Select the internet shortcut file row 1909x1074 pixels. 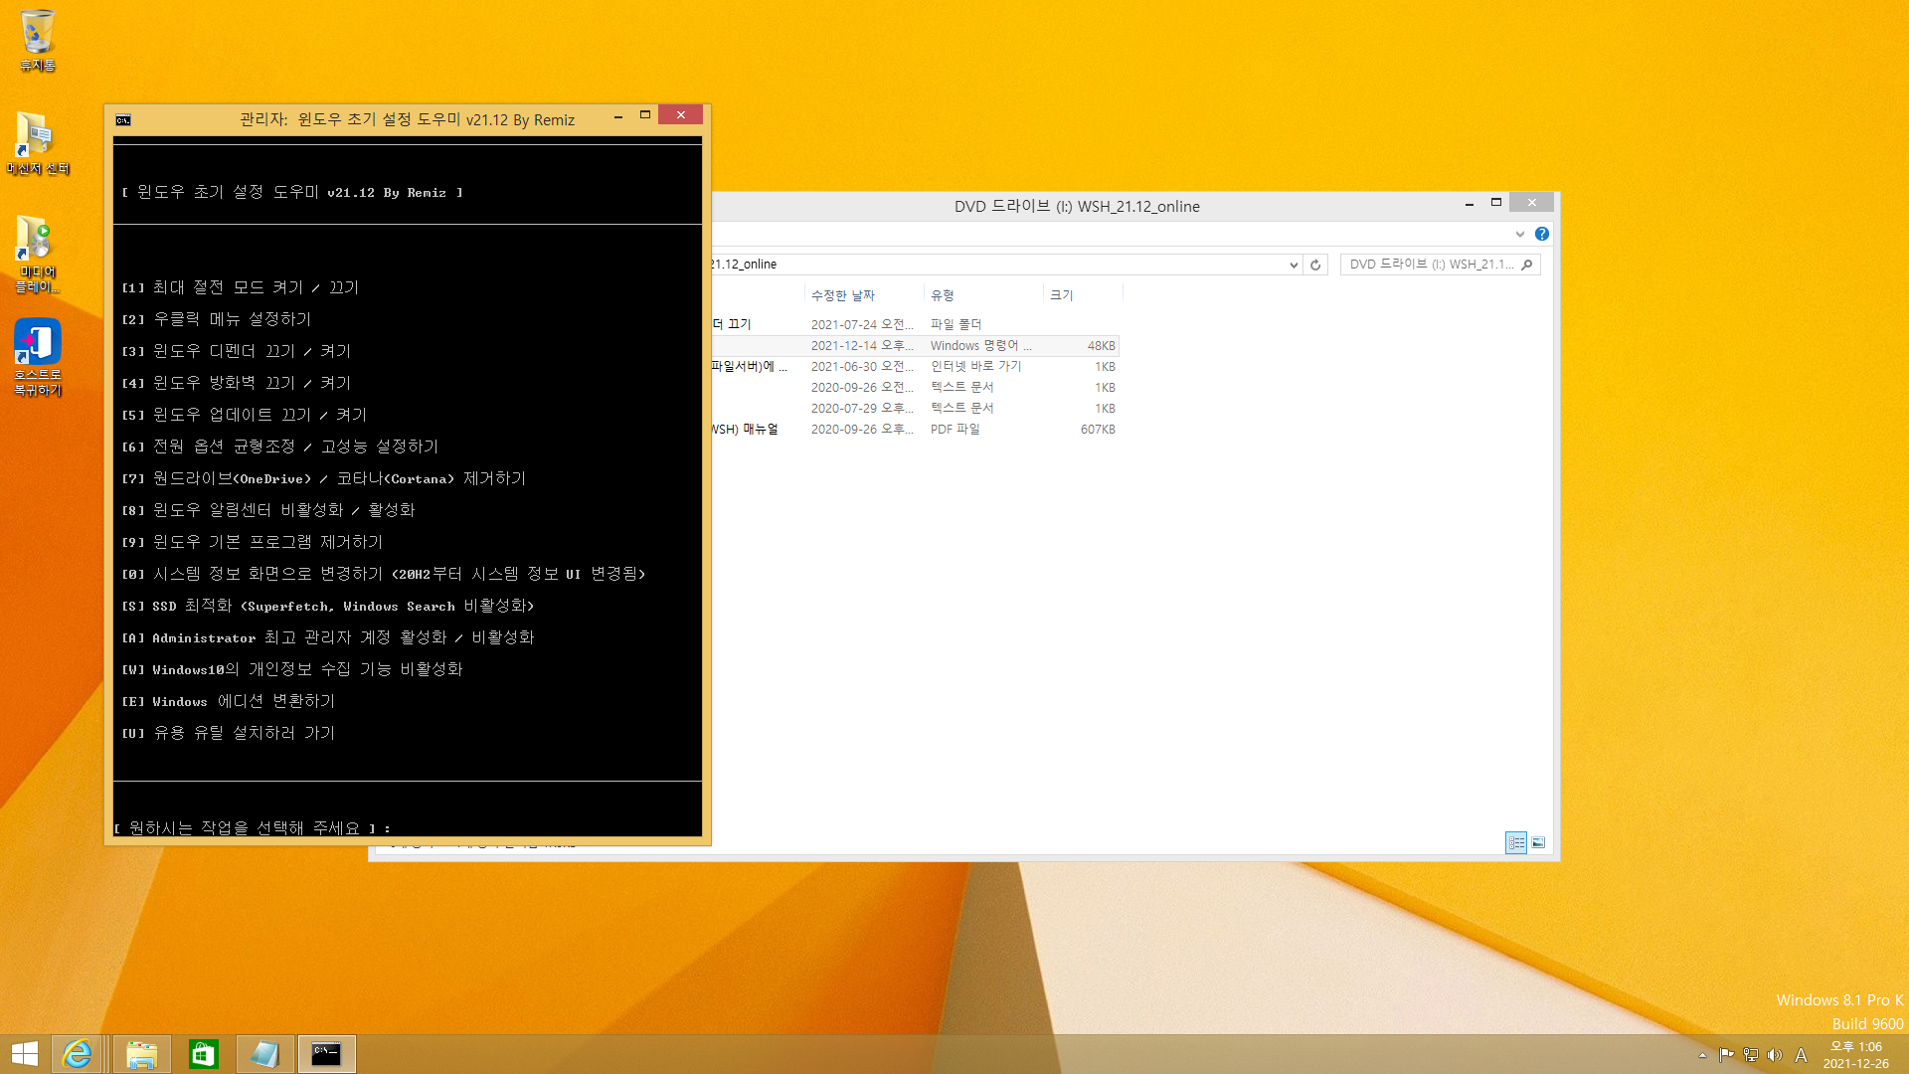coord(915,366)
